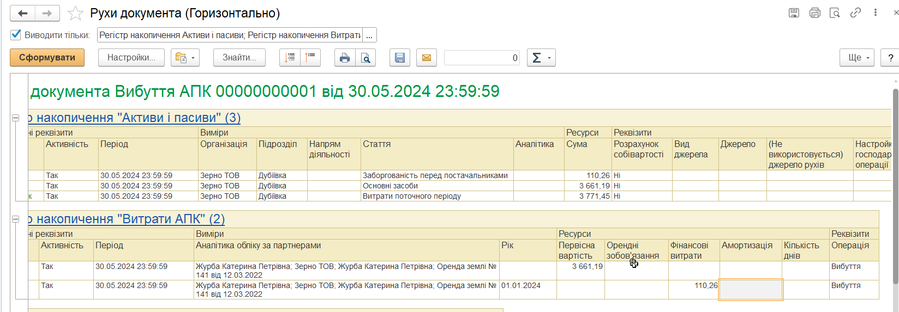Copy link with the chain icon

tap(855, 13)
